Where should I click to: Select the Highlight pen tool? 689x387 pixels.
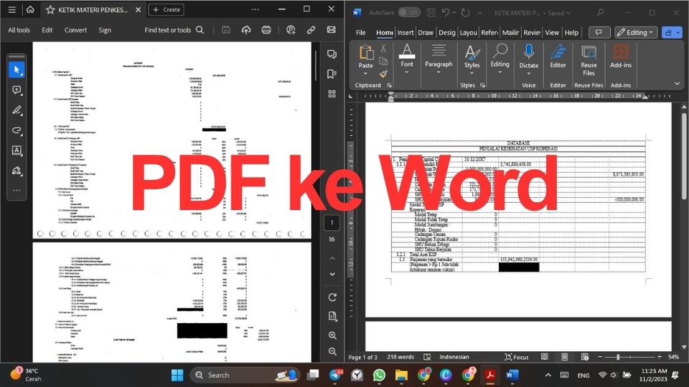pyautogui.click(x=17, y=110)
